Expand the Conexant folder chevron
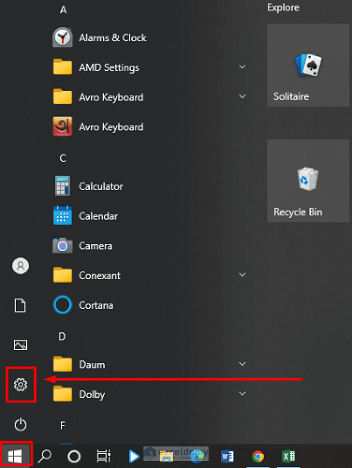This screenshot has height=468, width=352. pyautogui.click(x=242, y=275)
